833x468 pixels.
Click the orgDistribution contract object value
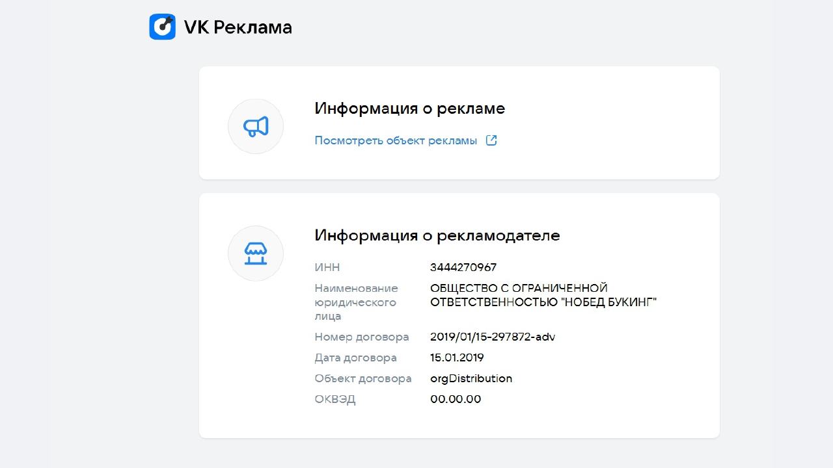(471, 378)
